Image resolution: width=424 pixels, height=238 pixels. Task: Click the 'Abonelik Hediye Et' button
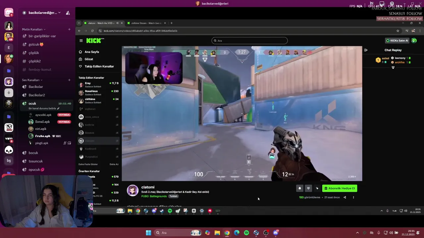pos(340,188)
